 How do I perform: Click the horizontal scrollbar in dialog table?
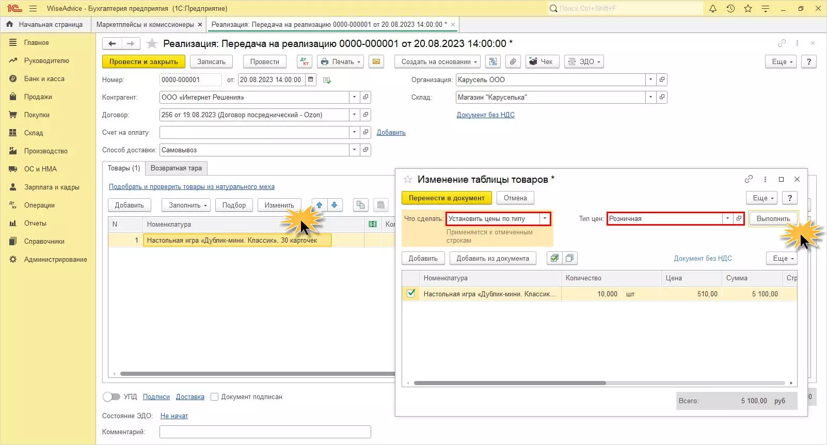point(510,383)
